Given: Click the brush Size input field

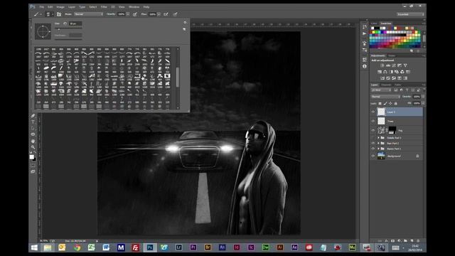Looking at the screenshot, I should (x=75, y=23).
